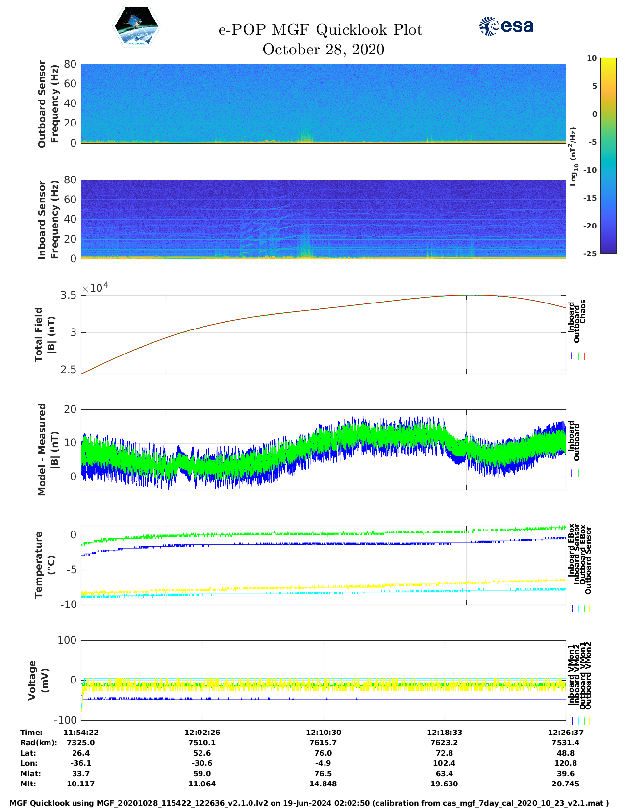
Task: Click the CASSIOPE hexagon mission logo
Action: [136, 27]
